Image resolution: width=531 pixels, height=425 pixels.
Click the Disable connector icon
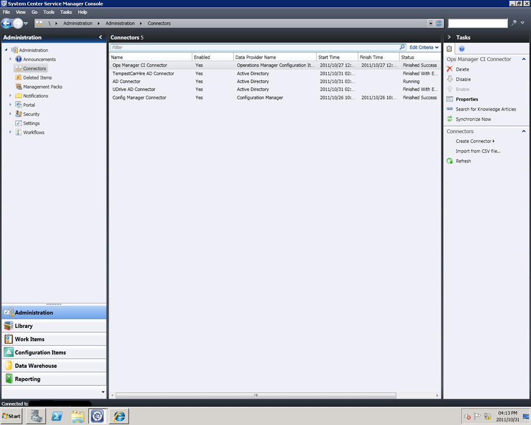[450, 79]
